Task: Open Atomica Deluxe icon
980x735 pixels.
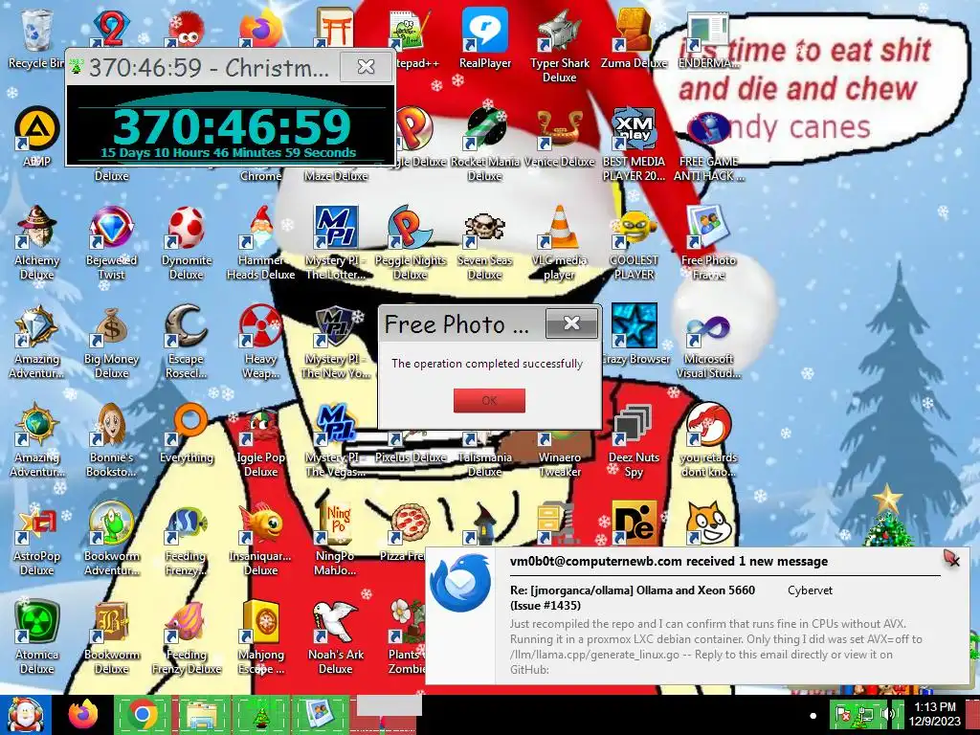Action: pos(36,637)
